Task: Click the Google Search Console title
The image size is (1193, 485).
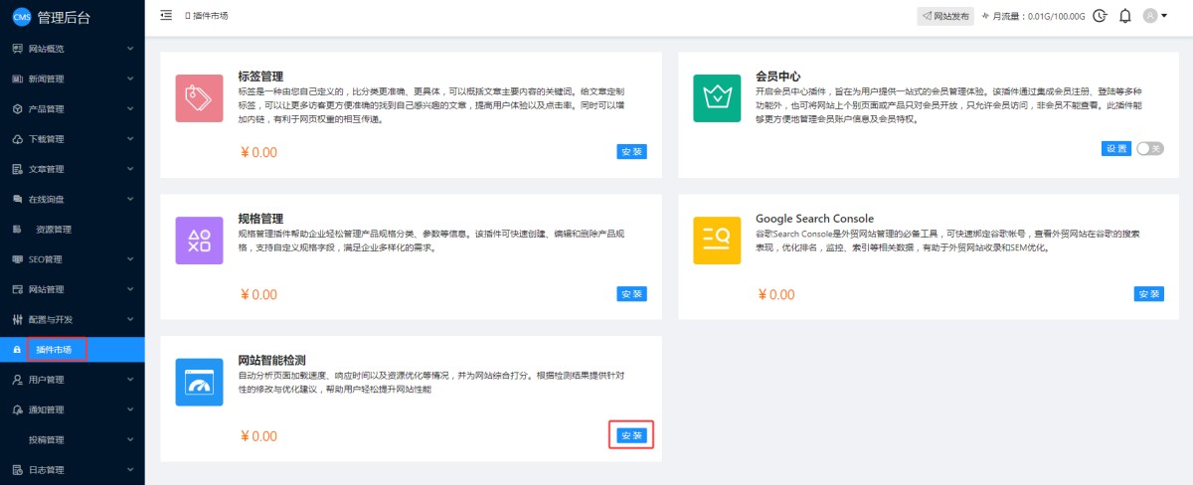Action: (x=814, y=219)
